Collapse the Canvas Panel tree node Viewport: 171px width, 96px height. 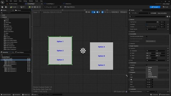(x=2, y=58)
